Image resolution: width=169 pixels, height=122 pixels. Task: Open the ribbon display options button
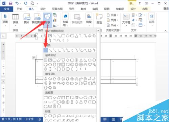coord(146,3)
